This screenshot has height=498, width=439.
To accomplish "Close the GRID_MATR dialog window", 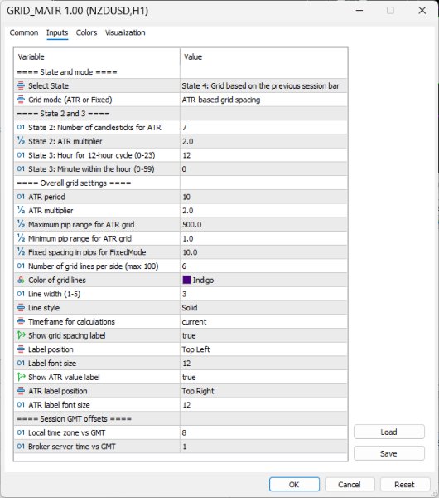I will (422, 11).
